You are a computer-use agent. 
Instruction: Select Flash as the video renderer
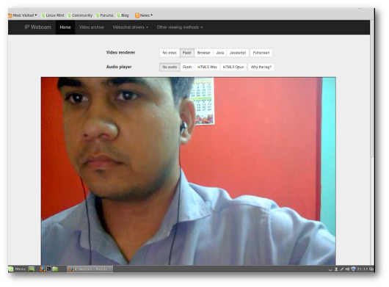tap(187, 53)
